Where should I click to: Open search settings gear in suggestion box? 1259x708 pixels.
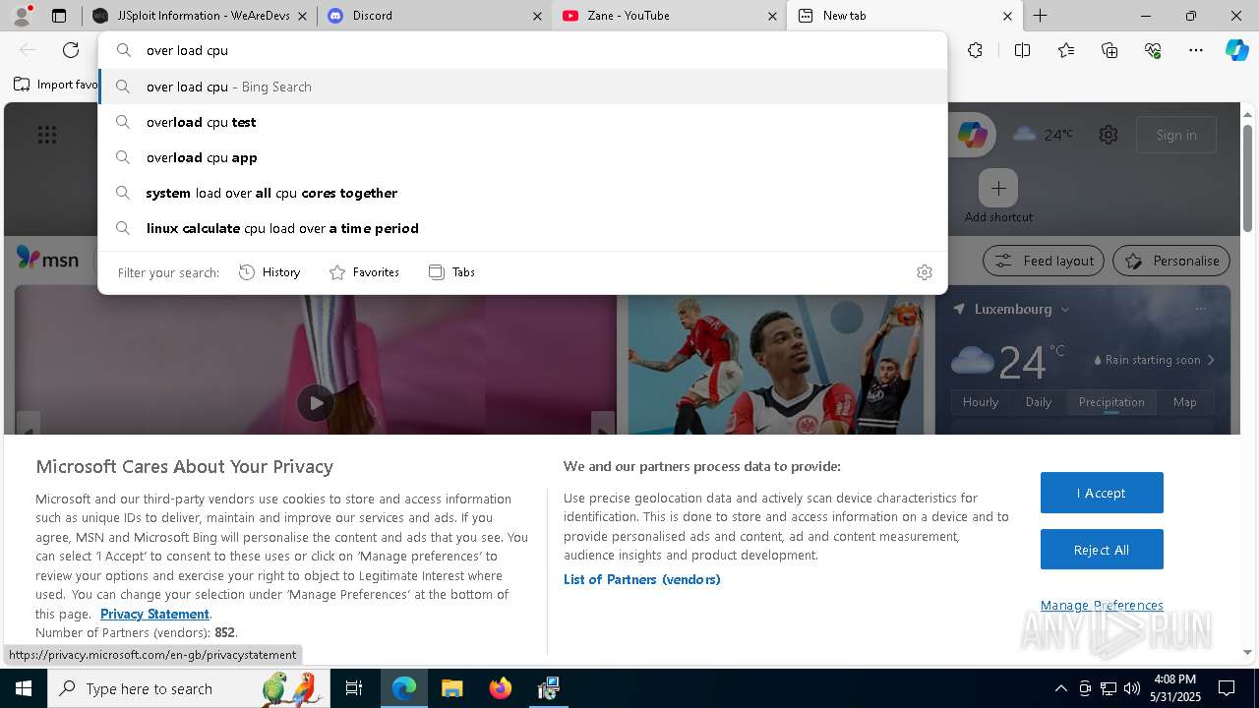[x=925, y=272]
